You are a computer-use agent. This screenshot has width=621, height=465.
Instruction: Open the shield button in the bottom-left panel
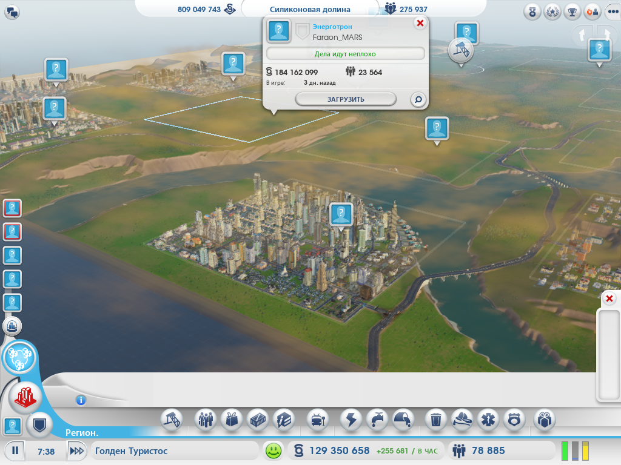pyautogui.click(x=39, y=426)
